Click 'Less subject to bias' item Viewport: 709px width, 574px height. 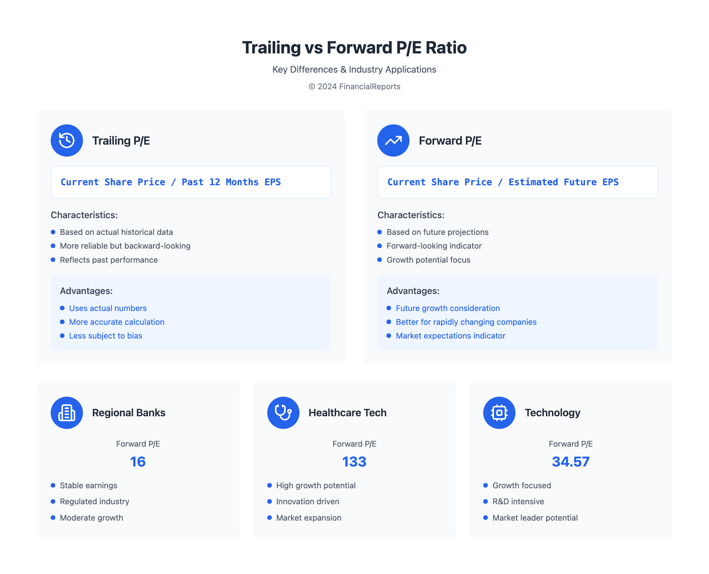point(106,336)
